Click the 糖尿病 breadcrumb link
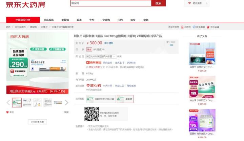The image size is (244, 141). click(33, 27)
